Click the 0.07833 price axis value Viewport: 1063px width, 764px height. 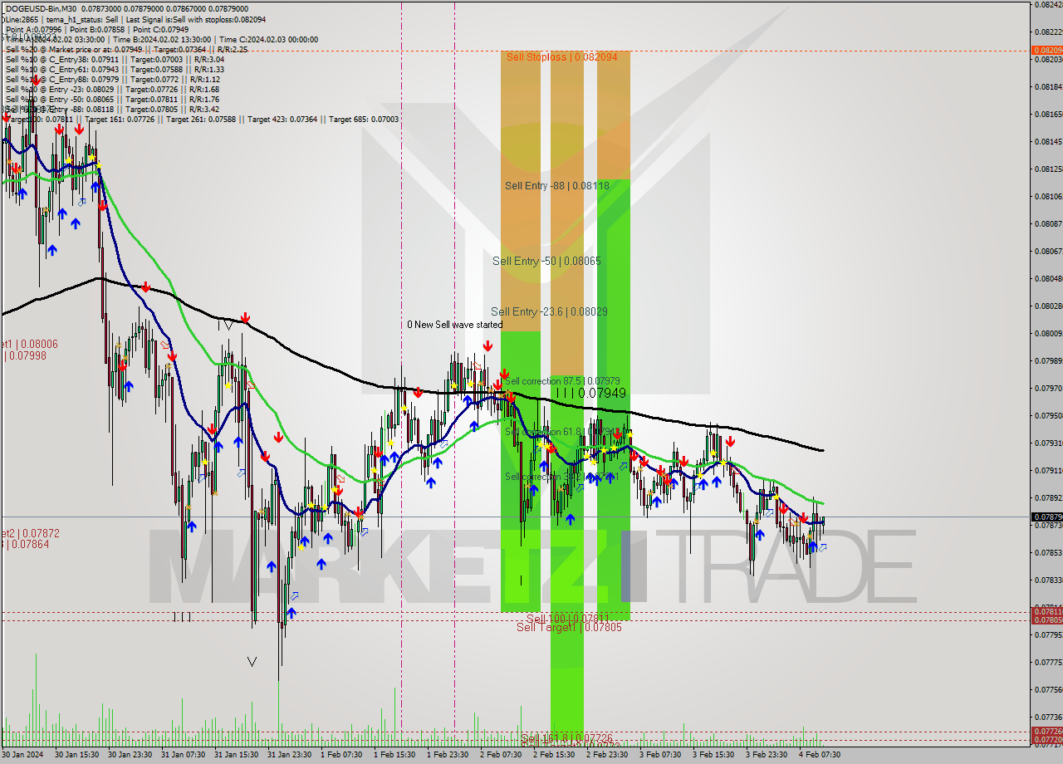tap(1048, 580)
